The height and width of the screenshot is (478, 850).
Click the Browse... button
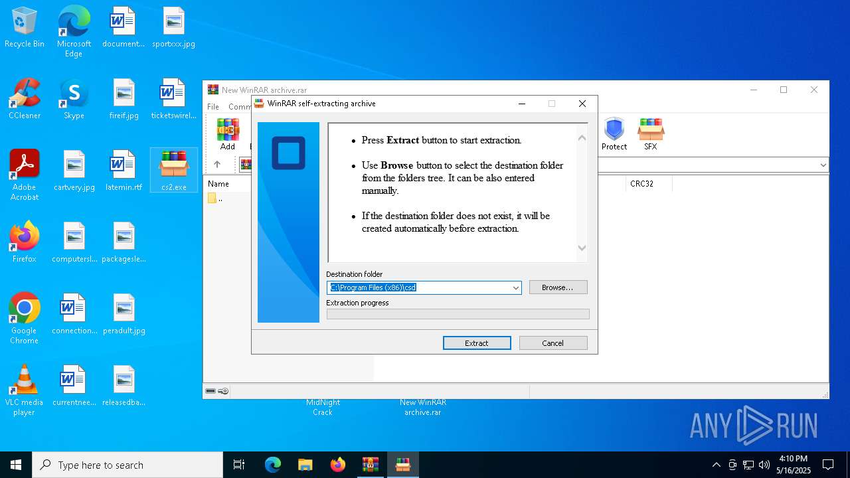tap(558, 287)
